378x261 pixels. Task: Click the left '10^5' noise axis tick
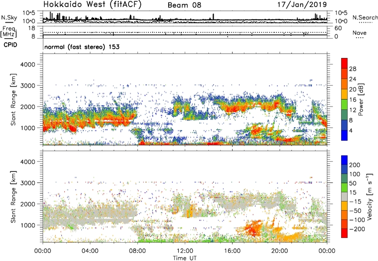(29, 13)
